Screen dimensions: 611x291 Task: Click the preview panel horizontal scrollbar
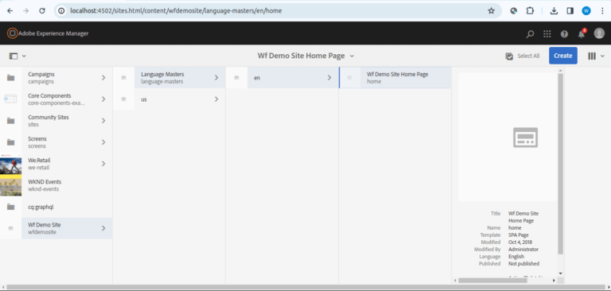[x=492, y=280]
